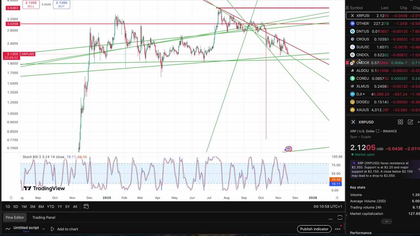Click DJI last price 46,590.24
Viewport: 420px width, 236px height.
point(380,94)
